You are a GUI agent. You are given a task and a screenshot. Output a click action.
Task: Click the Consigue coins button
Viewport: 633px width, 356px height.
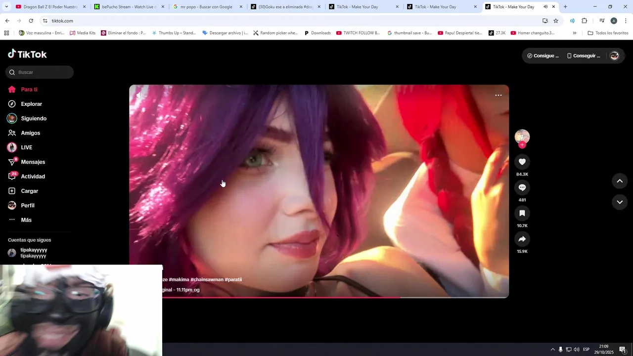(543, 56)
